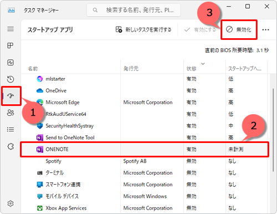Click the Xbox App Services icon
277x214 pixels.
click(x=40, y=208)
